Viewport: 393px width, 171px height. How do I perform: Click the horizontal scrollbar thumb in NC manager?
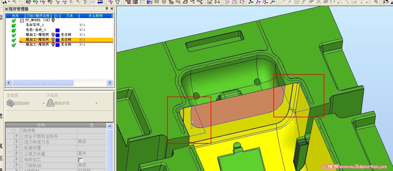(x=43, y=83)
